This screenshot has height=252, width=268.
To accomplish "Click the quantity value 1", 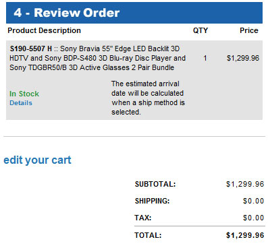I will 205,58.
